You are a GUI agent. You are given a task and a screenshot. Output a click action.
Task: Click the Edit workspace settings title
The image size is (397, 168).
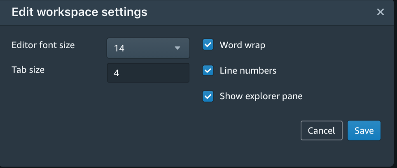pos(79,12)
